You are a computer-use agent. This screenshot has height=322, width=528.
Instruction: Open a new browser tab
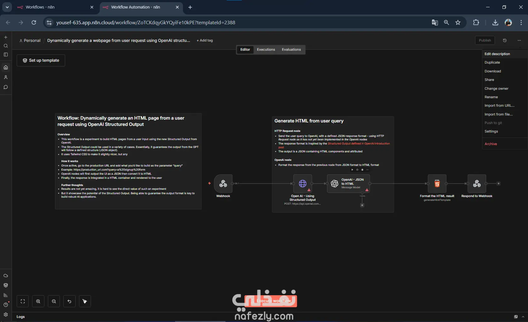click(190, 7)
